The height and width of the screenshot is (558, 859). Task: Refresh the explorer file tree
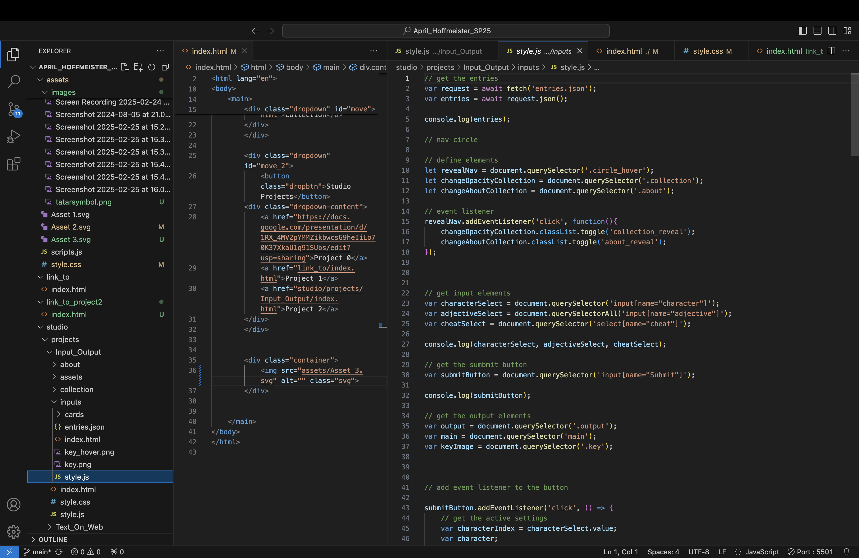[152, 67]
